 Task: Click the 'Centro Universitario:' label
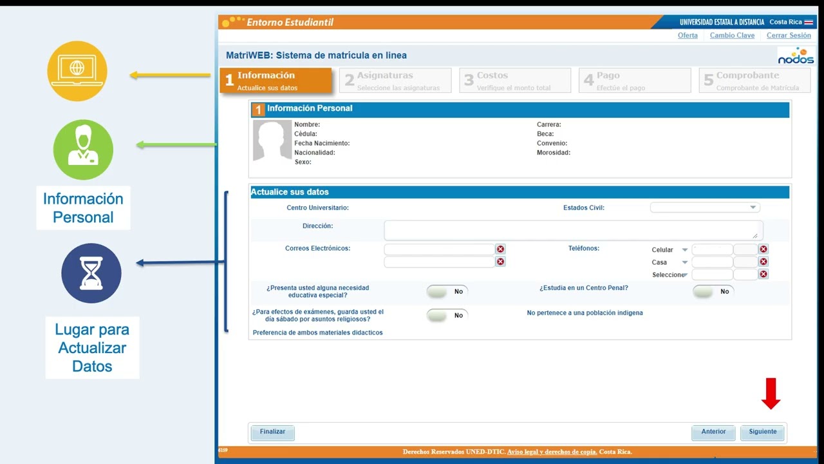tap(317, 208)
